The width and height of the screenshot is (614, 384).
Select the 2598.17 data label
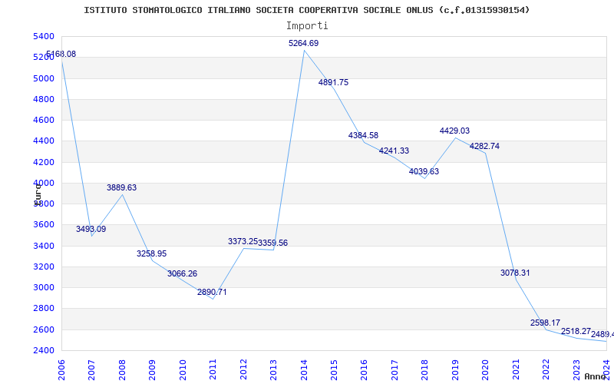(546, 323)
